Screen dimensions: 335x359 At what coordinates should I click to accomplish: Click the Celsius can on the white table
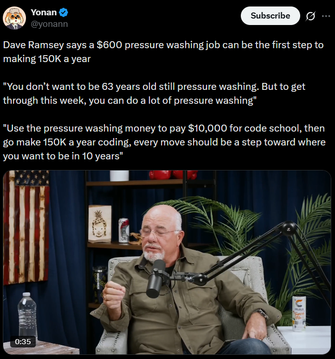tap(299, 313)
